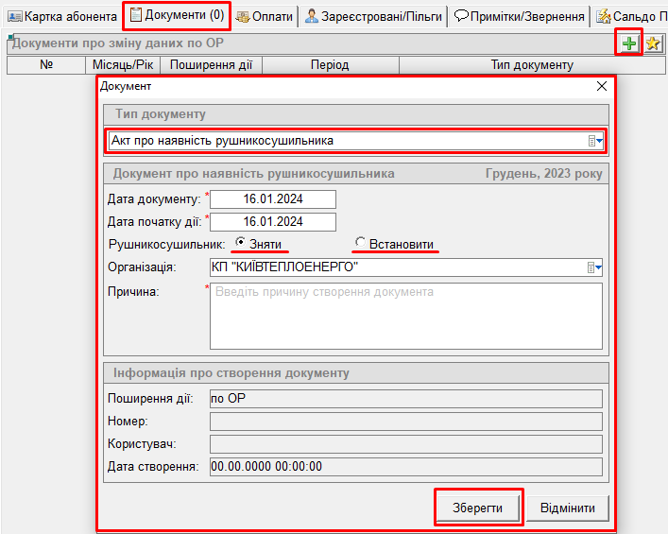The width and height of the screenshot is (668, 534).
Task: Go to the Зареєстровані/Пільги tab
Action: [x=373, y=16]
